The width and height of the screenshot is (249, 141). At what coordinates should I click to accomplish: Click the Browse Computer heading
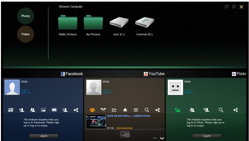click(71, 7)
